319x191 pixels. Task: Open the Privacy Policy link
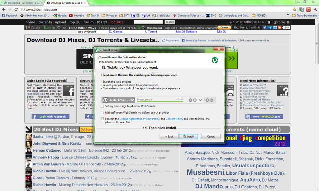coord(151,119)
